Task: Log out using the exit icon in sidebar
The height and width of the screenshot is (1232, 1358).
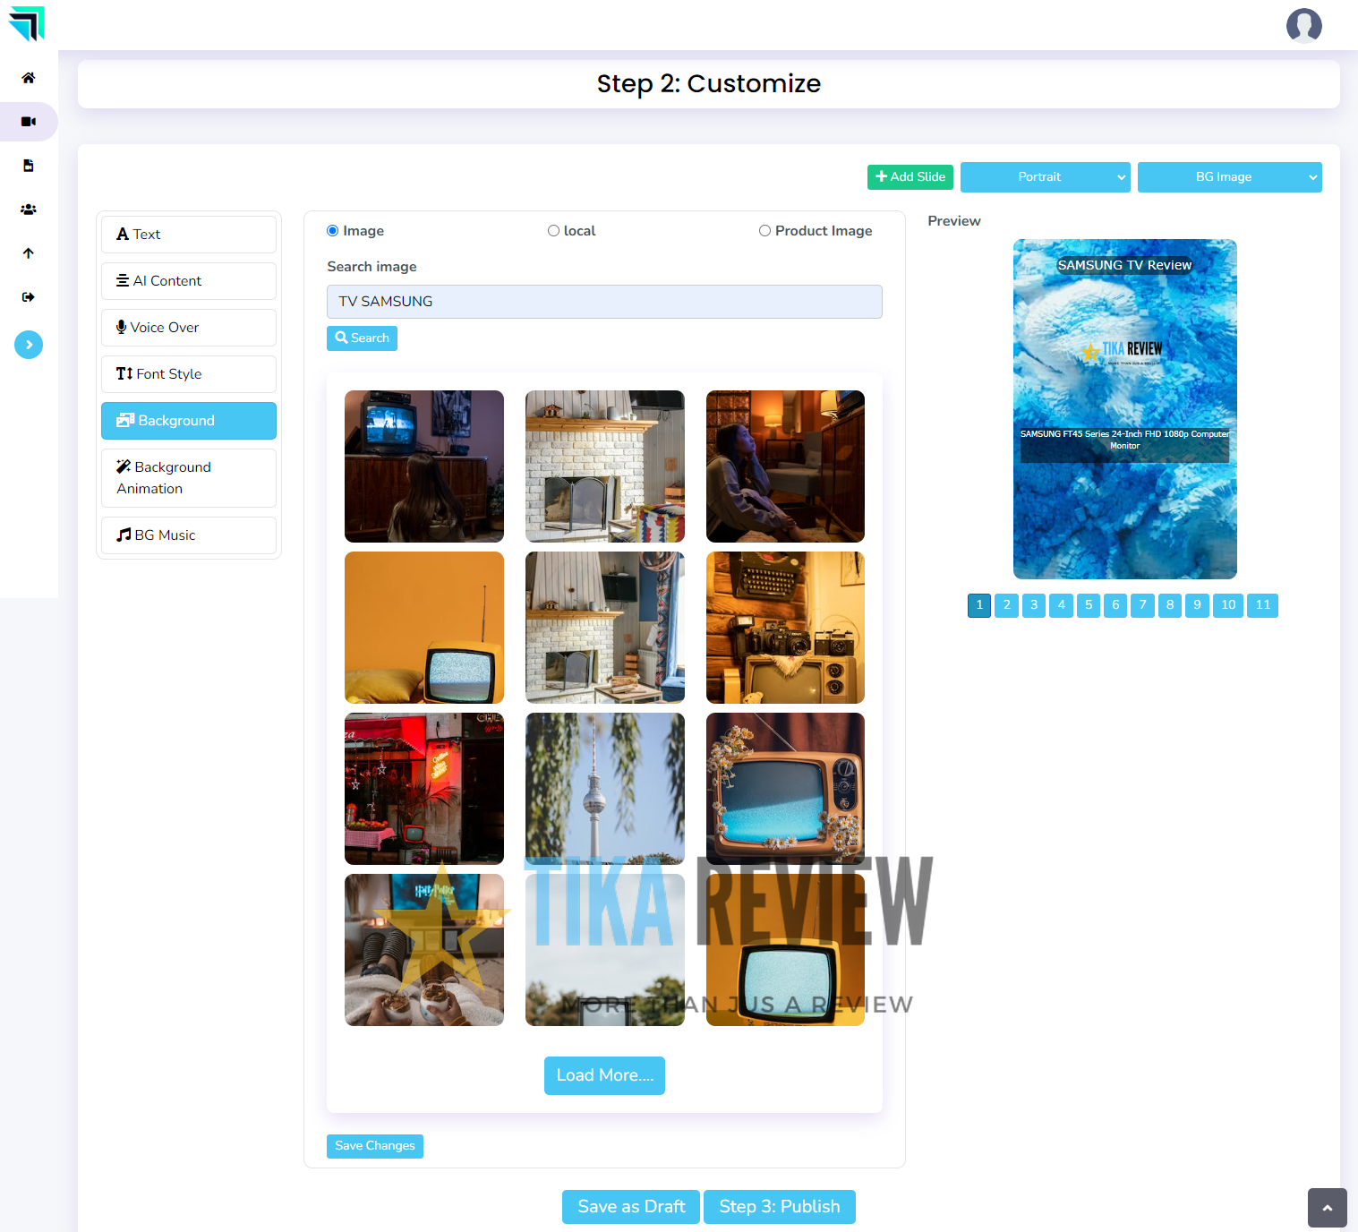Action: coord(29,296)
